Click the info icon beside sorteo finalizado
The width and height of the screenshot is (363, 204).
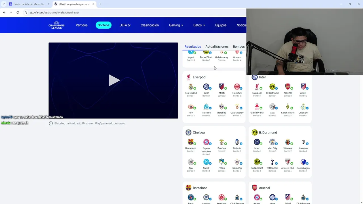pyautogui.click(x=51, y=123)
